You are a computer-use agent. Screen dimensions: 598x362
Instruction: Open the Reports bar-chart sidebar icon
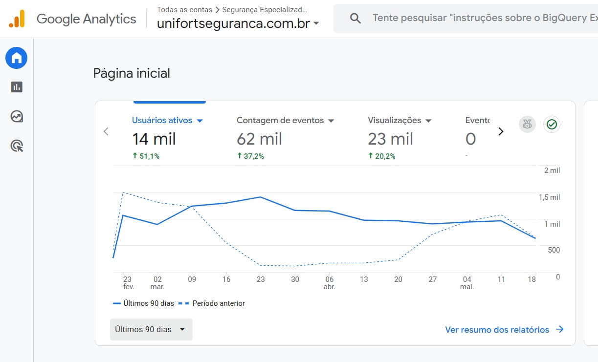click(17, 87)
